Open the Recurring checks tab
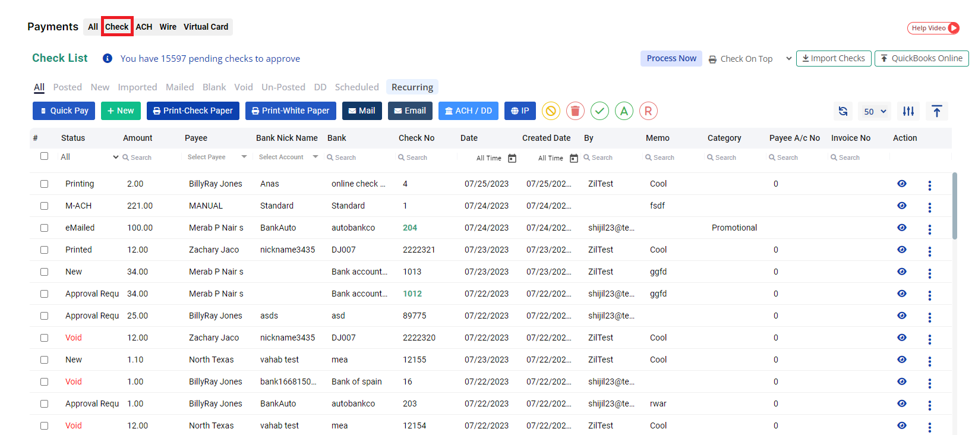This screenshot has height=435, width=975. click(412, 87)
